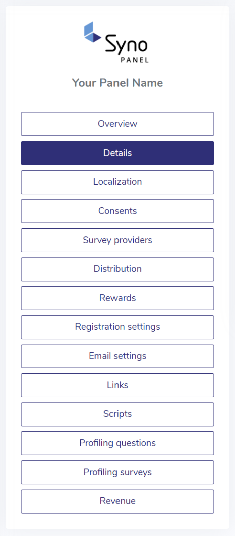The height and width of the screenshot is (536, 235).
Task: Open the Distribution section
Action: pyautogui.click(x=117, y=269)
